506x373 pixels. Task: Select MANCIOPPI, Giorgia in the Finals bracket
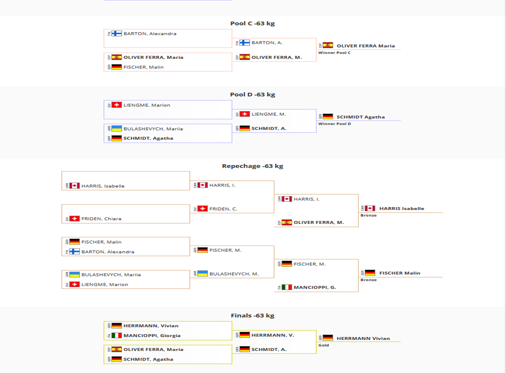152,335
